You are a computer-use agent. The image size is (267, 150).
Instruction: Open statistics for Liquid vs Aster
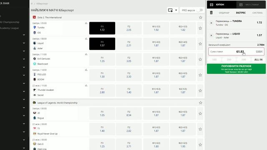(86, 39)
